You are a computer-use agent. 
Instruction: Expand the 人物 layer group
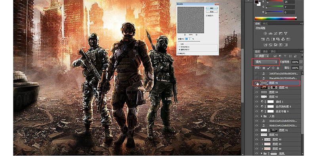(x=262, y=116)
